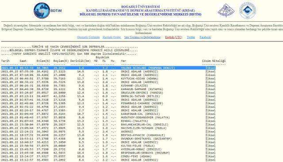Viewport: 283px width, 162px height.
Task: Open the Otomatik Güncelle link
Action: tap(88, 38)
